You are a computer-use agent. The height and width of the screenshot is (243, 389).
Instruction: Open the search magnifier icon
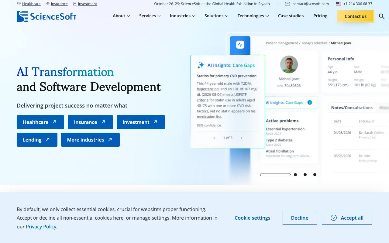[x=382, y=16]
